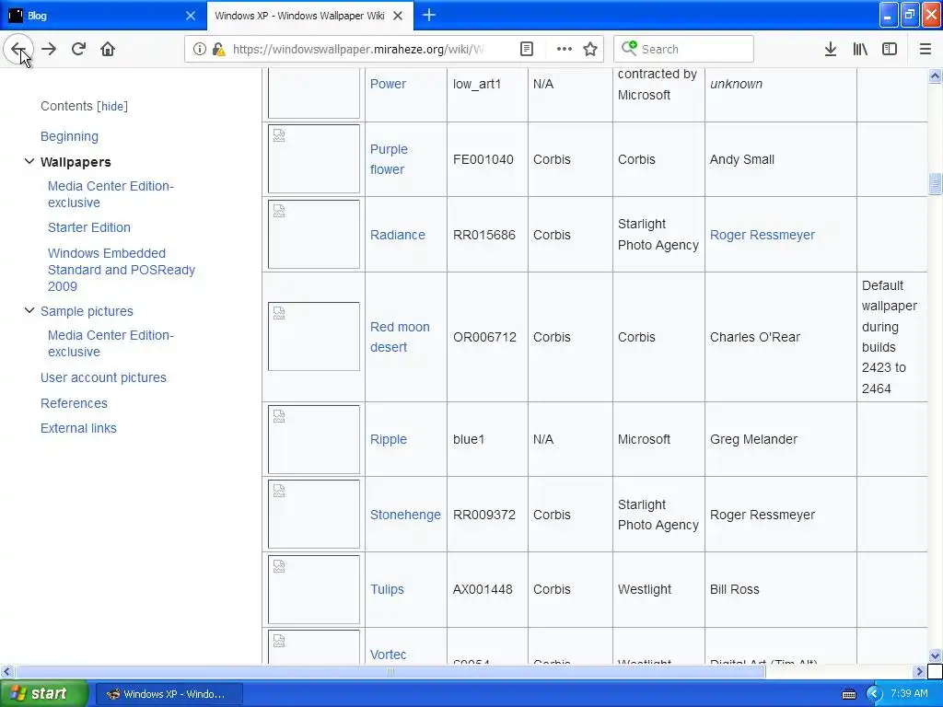Collapse the Wallpapers contents section
Image resolution: width=943 pixels, height=707 pixels.
pyautogui.click(x=29, y=162)
